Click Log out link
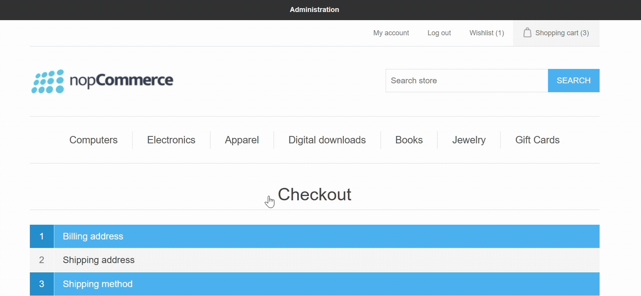 439,33
